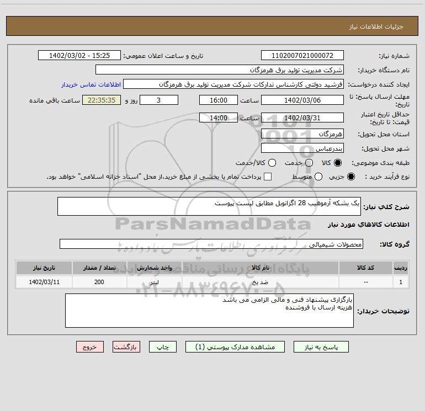
Task: Click the جزئیات اطلاعات نیاز header title
Action: coord(376,26)
